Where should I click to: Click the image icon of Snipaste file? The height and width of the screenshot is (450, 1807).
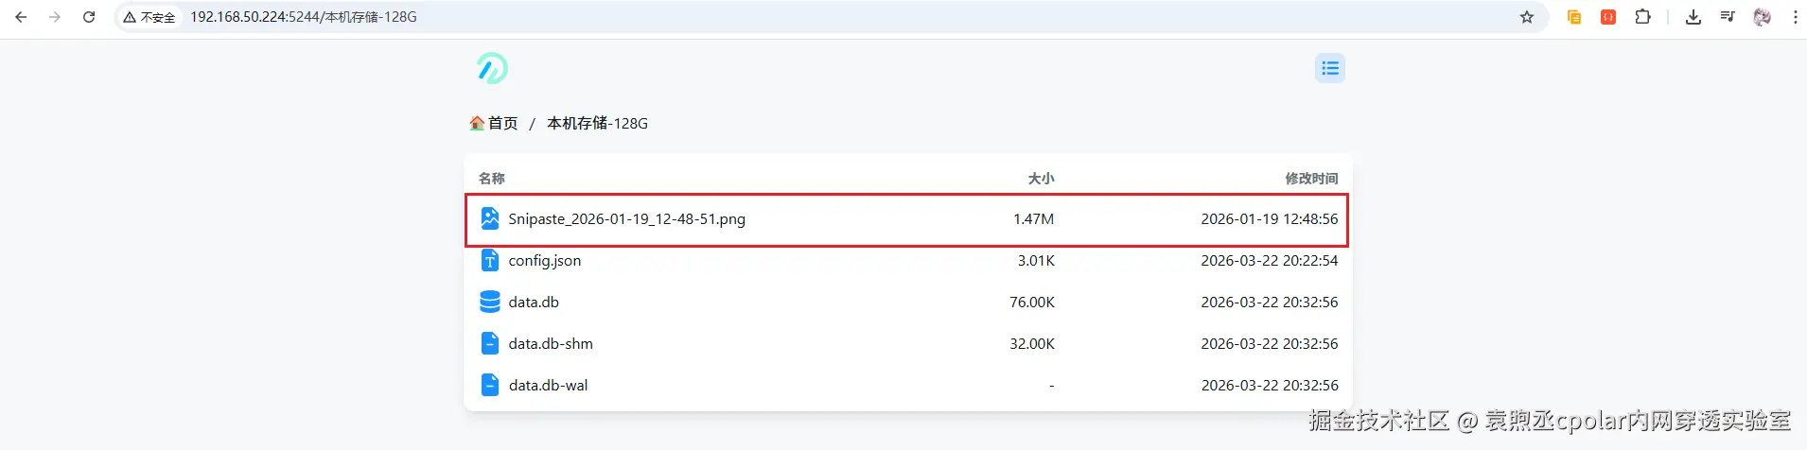pyautogui.click(x=490, y=218)
